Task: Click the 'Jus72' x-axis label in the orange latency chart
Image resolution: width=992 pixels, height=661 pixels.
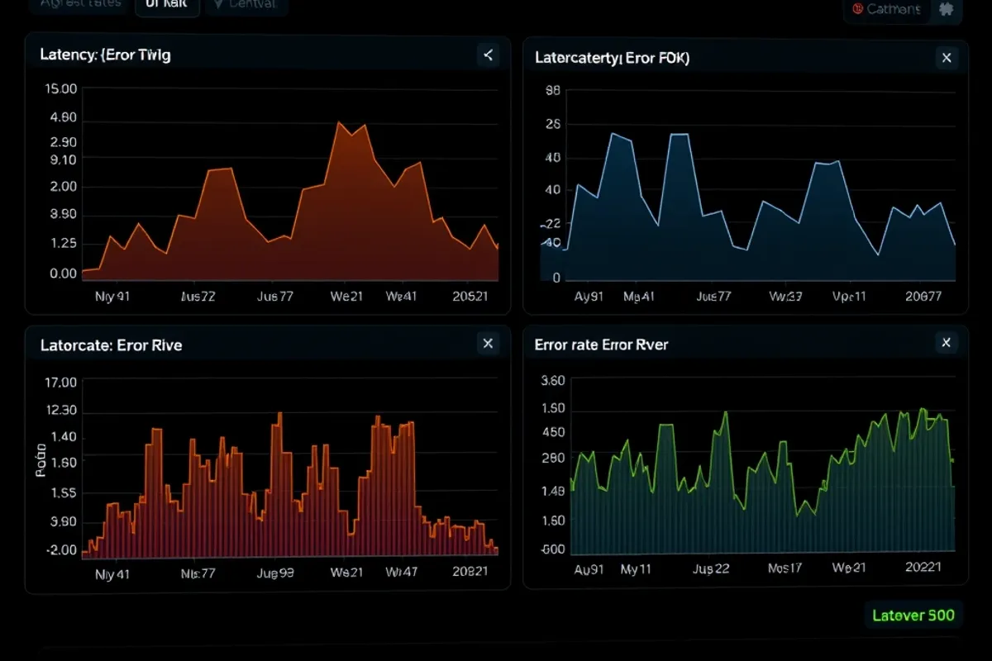Action: tap(198, 297)
